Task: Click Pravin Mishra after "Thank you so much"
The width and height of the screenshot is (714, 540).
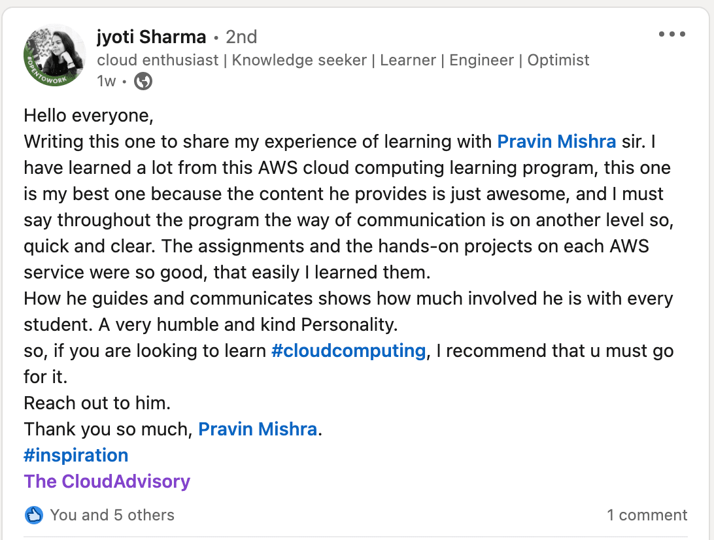Action: click(x=258, y=429)
